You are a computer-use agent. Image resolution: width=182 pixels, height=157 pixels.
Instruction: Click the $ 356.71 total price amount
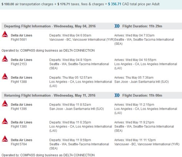115,4
